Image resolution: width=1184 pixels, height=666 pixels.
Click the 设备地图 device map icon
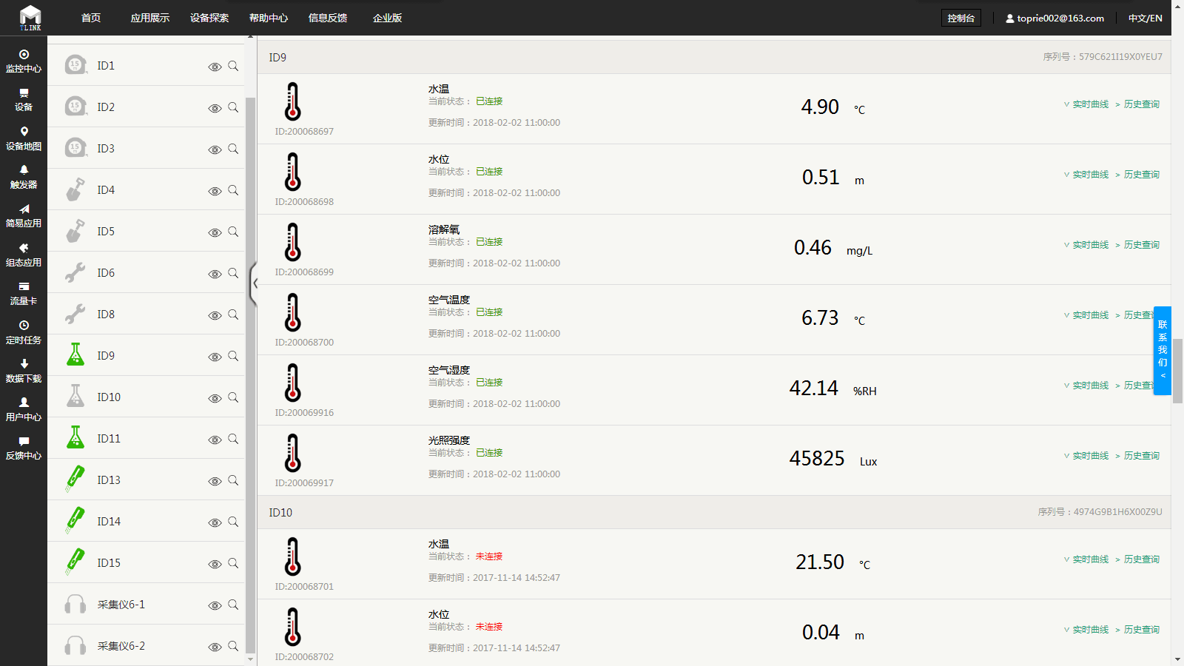24,132
